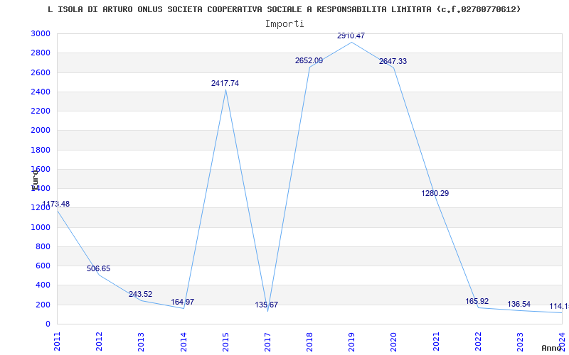This screenshot has width=569, height=355.
Task: Click the 136.54 data label
Action: point(519,305)
